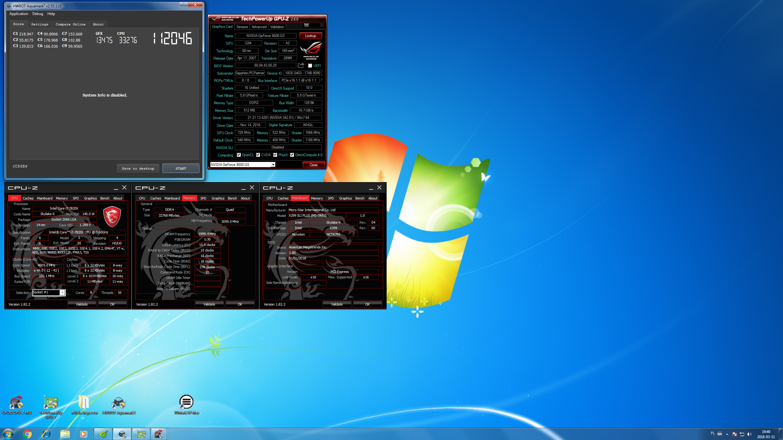
Task: Click the MSI dragon logo in CPU-Z CPU window
Action: click(112, 216)
